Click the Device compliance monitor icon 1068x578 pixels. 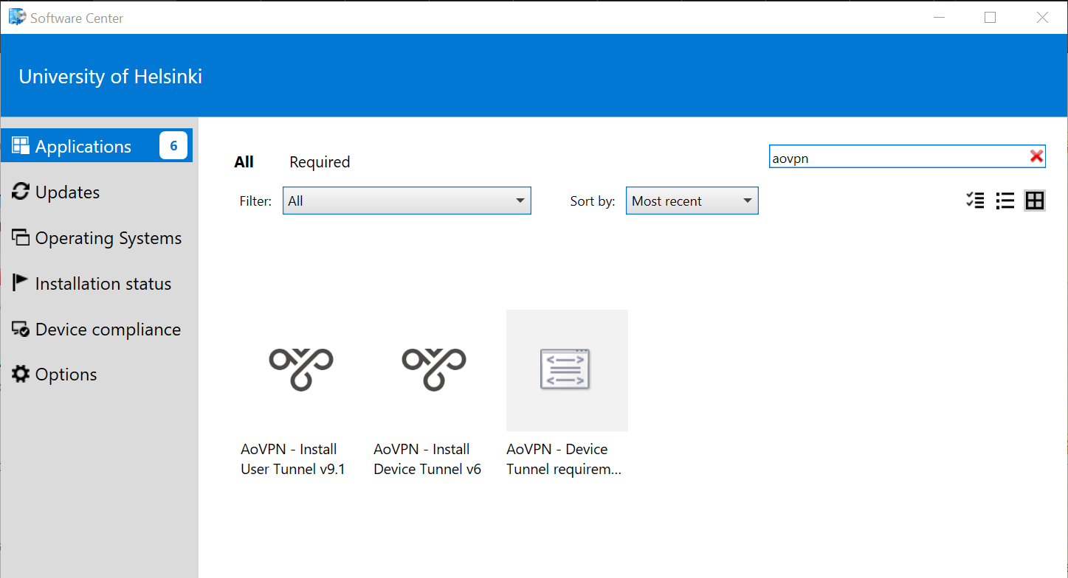point(21,329)
